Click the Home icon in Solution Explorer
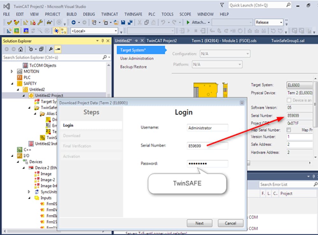Viewport: 318px width, 235px height. [20, 49]
